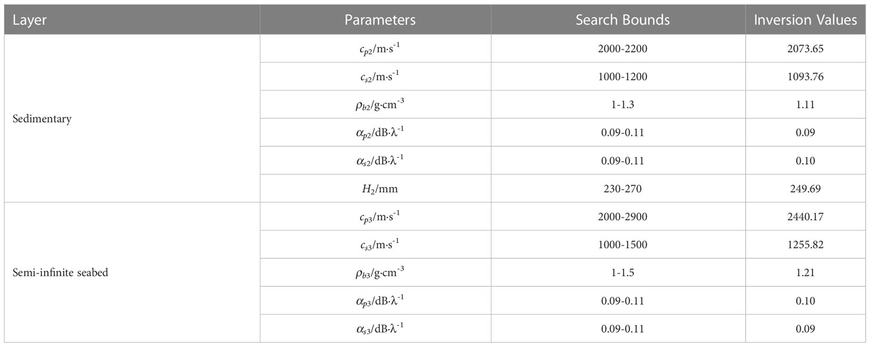Click the cp3 parameter cell

(x=375, y=217)
